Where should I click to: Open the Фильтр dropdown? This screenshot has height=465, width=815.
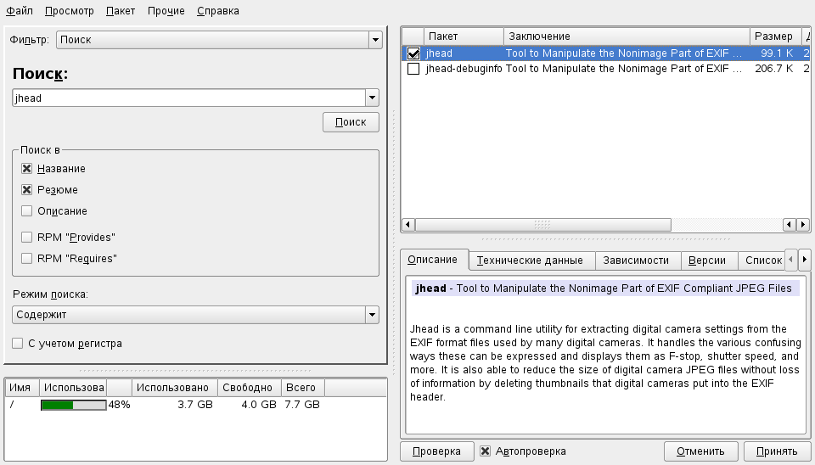pyautogui.click(x=374, y=40)
